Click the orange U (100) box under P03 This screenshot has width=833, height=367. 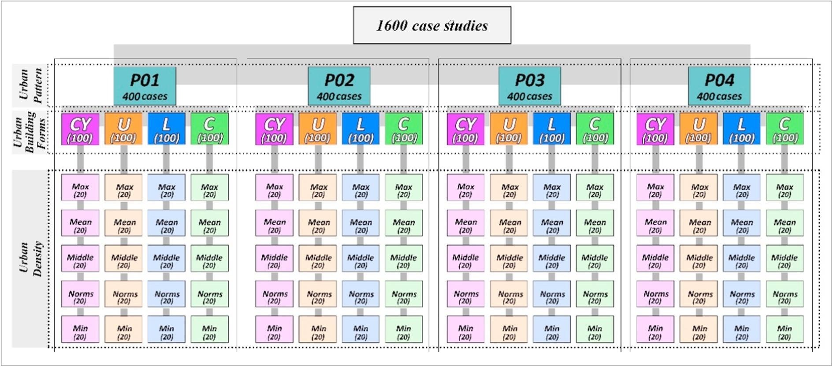(x=509, y=129)
